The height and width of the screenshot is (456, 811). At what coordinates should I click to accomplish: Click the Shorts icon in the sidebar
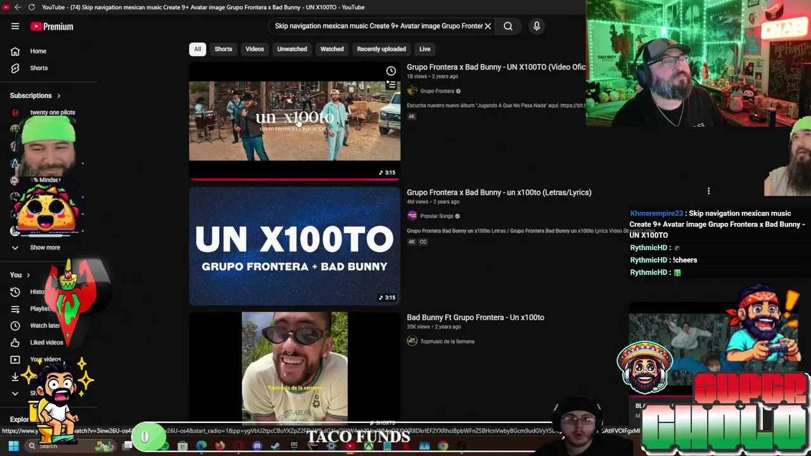[x=15, y=68]
